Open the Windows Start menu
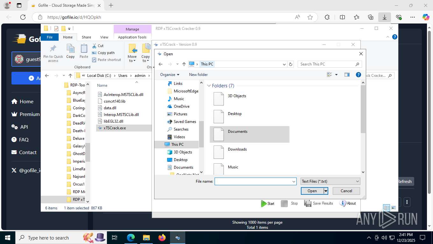This screenshot has width=433, height=244. click(x=7, y=238)
